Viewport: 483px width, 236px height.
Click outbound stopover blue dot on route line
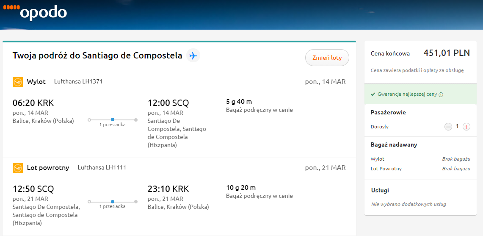point(113,120)
